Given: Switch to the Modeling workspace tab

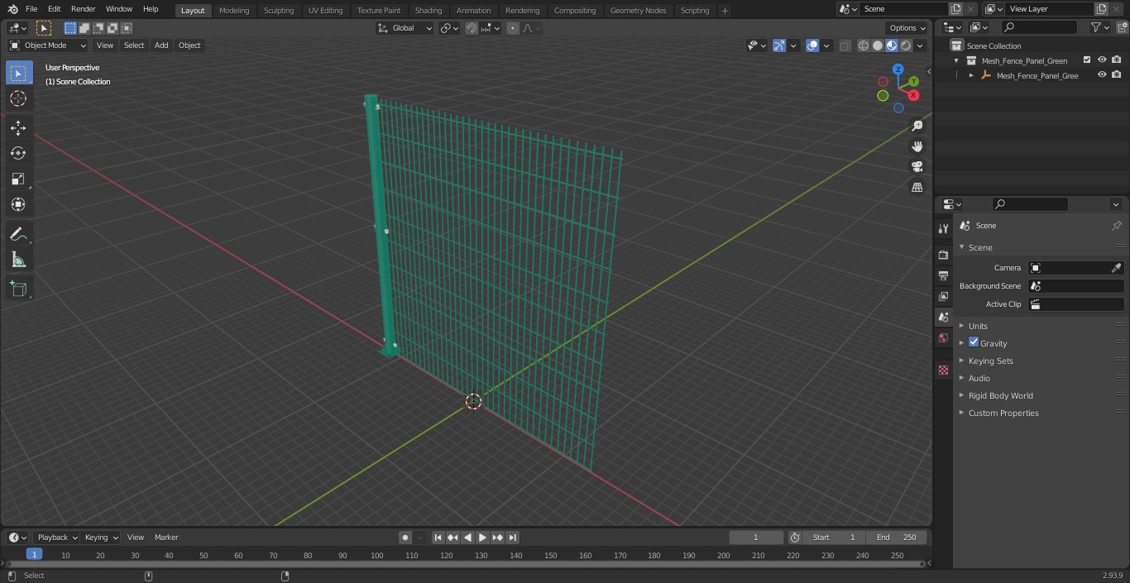Looking at the screenshot, I should click(x=234, y=10).
